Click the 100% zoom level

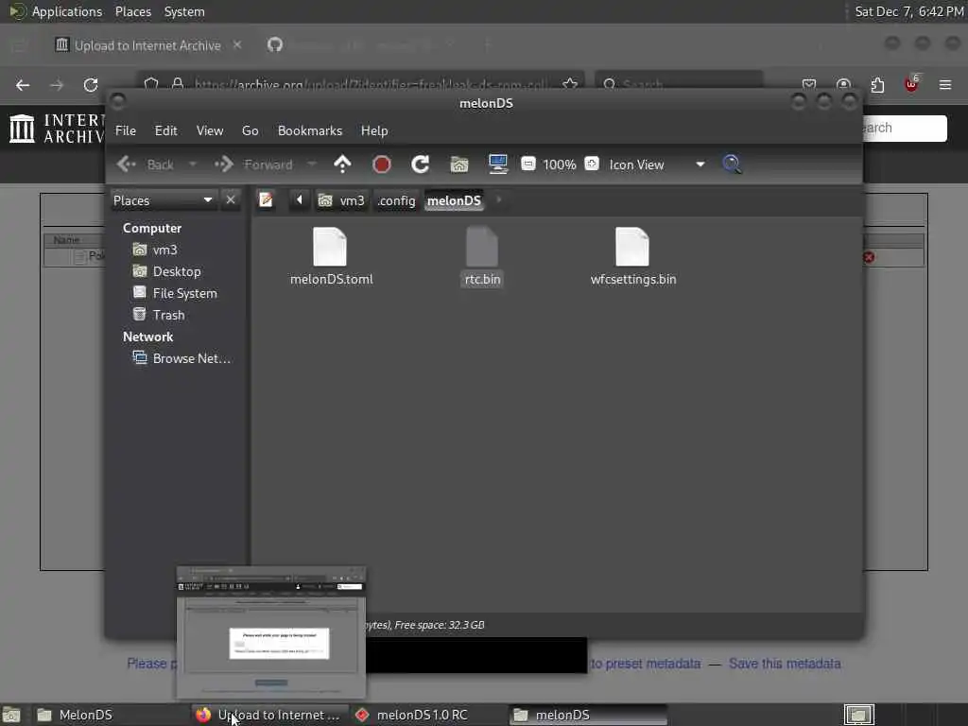coord(560,164)
